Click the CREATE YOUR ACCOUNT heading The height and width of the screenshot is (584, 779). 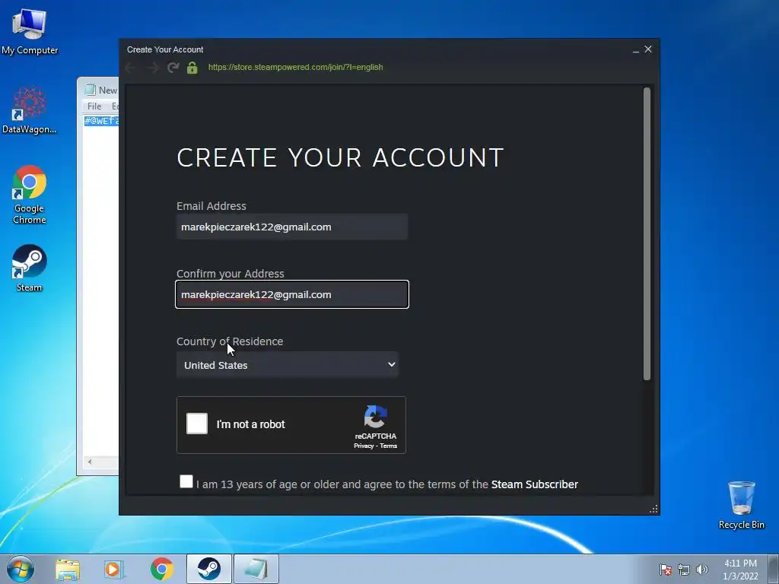pyautogui.click(x=340, y=157)
